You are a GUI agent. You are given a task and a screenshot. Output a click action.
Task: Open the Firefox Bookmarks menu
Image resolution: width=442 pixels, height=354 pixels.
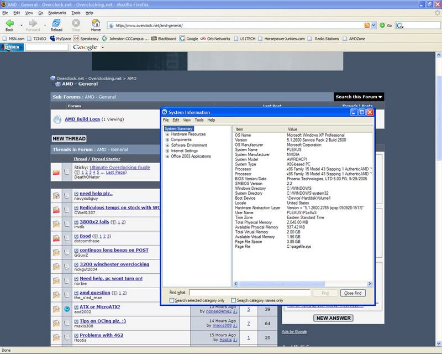(57, 13)
